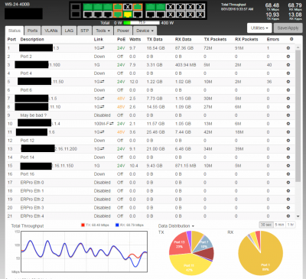The image size is (306, 279).
Task: Set graph range to 1 hr
Action: [291, 225]
